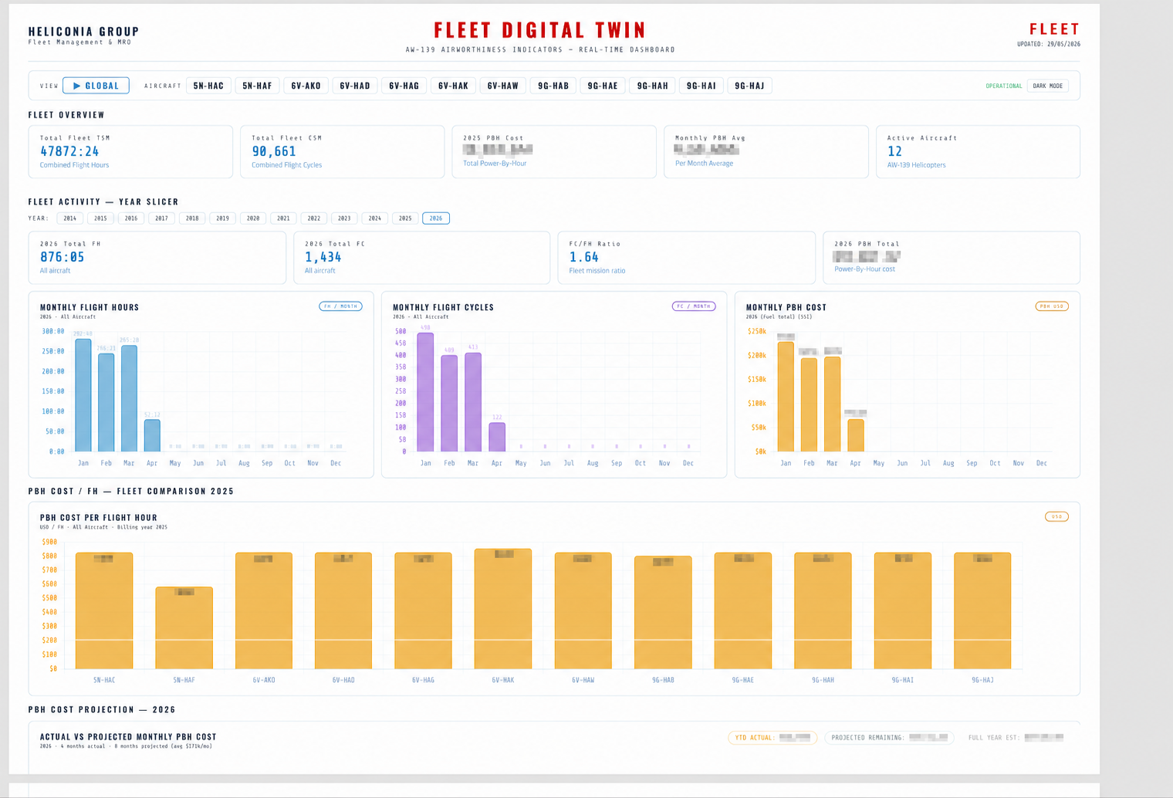The height and width of the screenshot is (798, 1173).
Task: Click the FLEET DIGITAL TWIN title
Action: click(x=540, y=30)
